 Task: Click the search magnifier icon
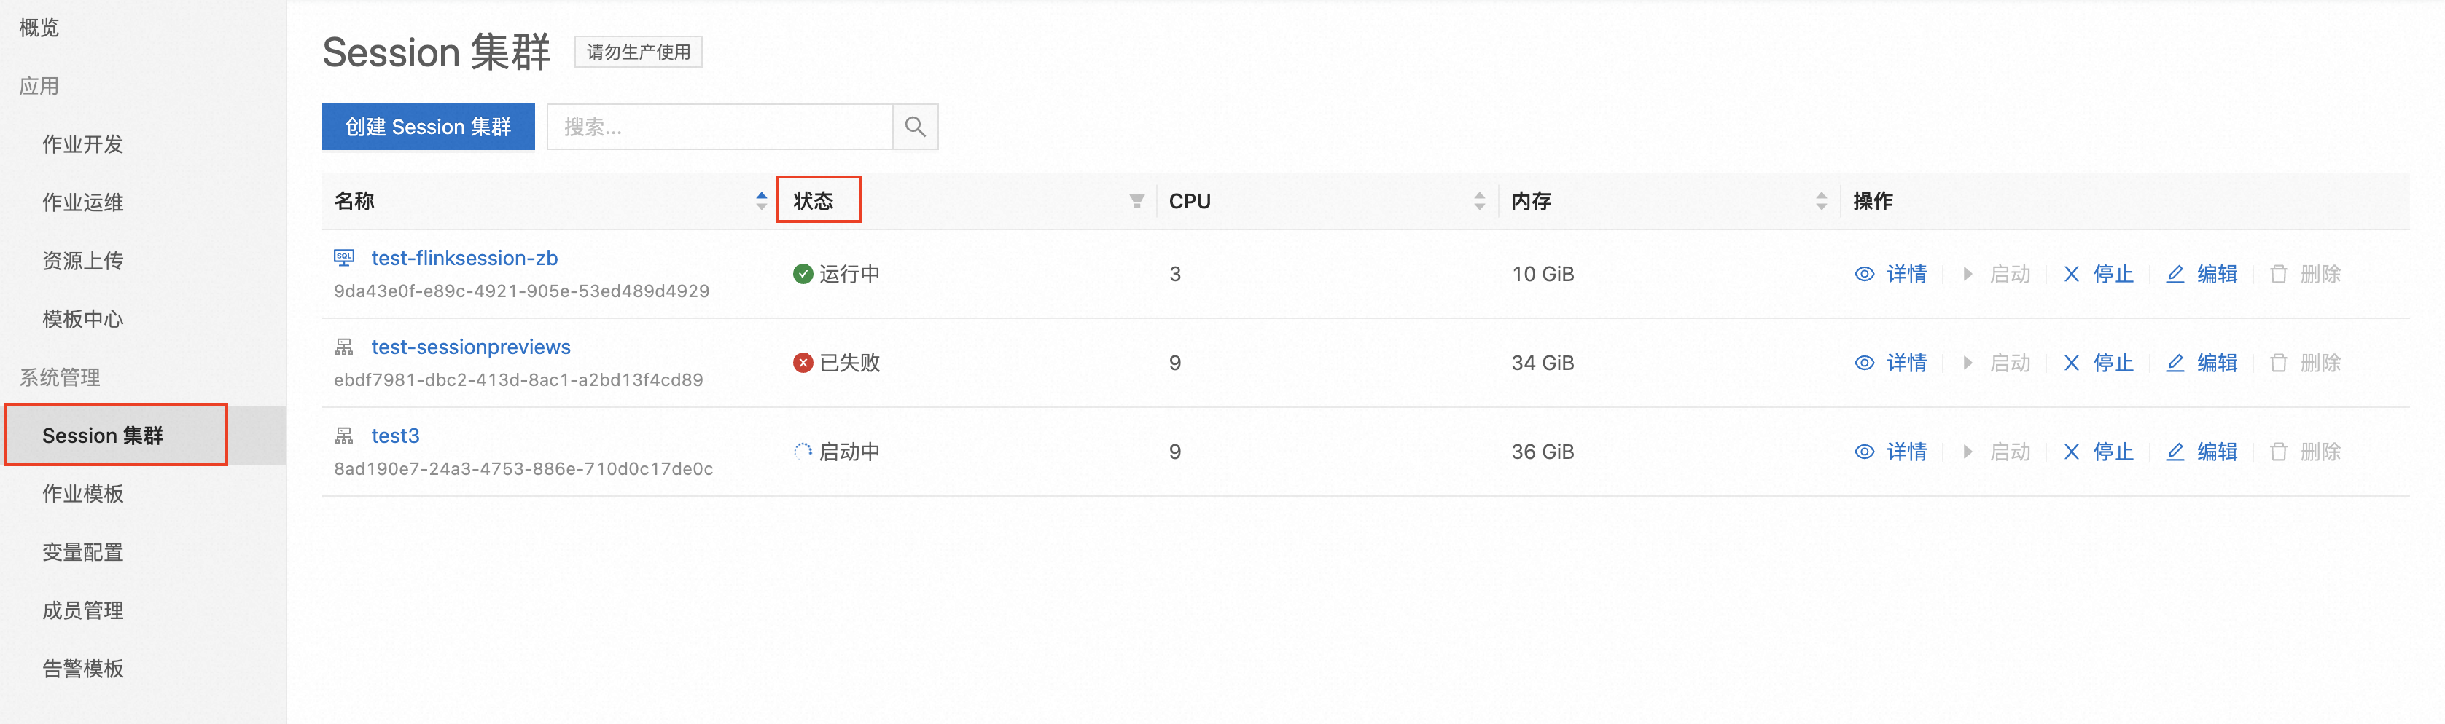915,126
